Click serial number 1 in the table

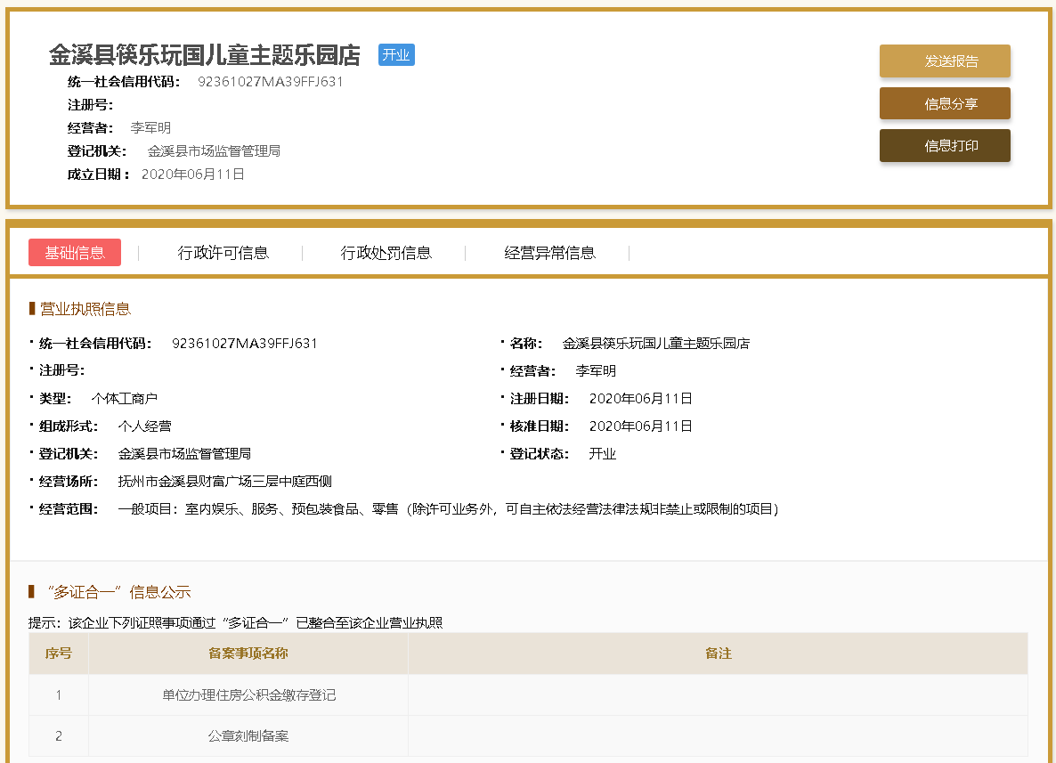59,695
